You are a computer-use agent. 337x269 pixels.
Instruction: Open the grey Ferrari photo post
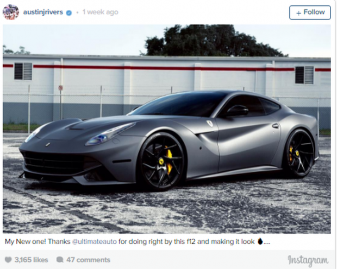pos(166,129)
